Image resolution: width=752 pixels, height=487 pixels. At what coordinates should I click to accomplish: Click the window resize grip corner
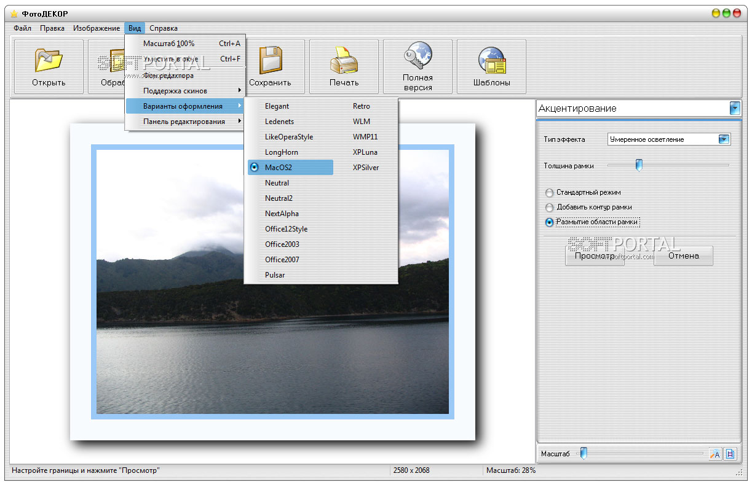(x=738, y=472)
